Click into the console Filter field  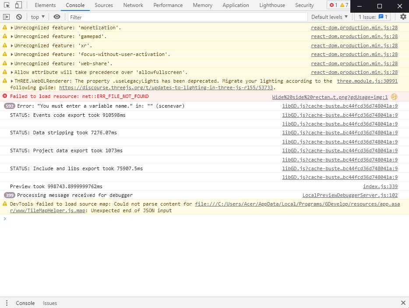coord(187,17)
